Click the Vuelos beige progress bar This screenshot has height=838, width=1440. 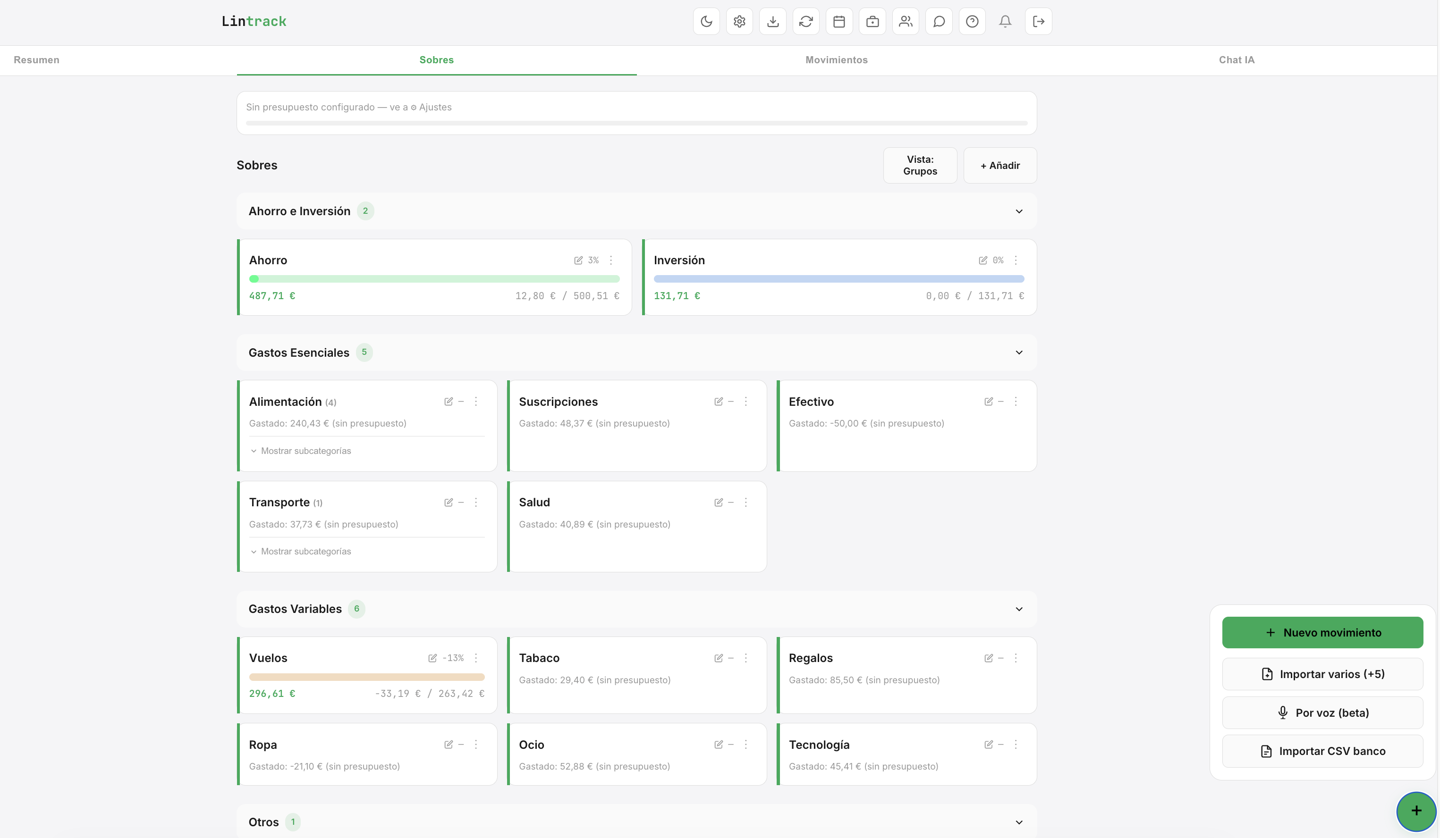point(367,677)
